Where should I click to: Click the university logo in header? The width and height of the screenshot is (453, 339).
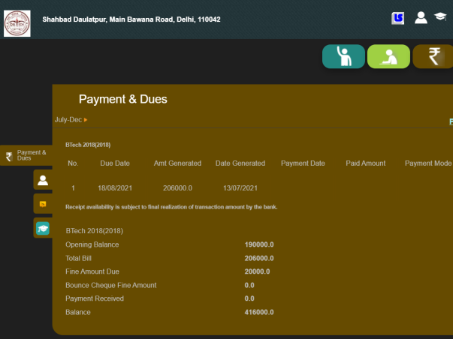coord(17,23)
